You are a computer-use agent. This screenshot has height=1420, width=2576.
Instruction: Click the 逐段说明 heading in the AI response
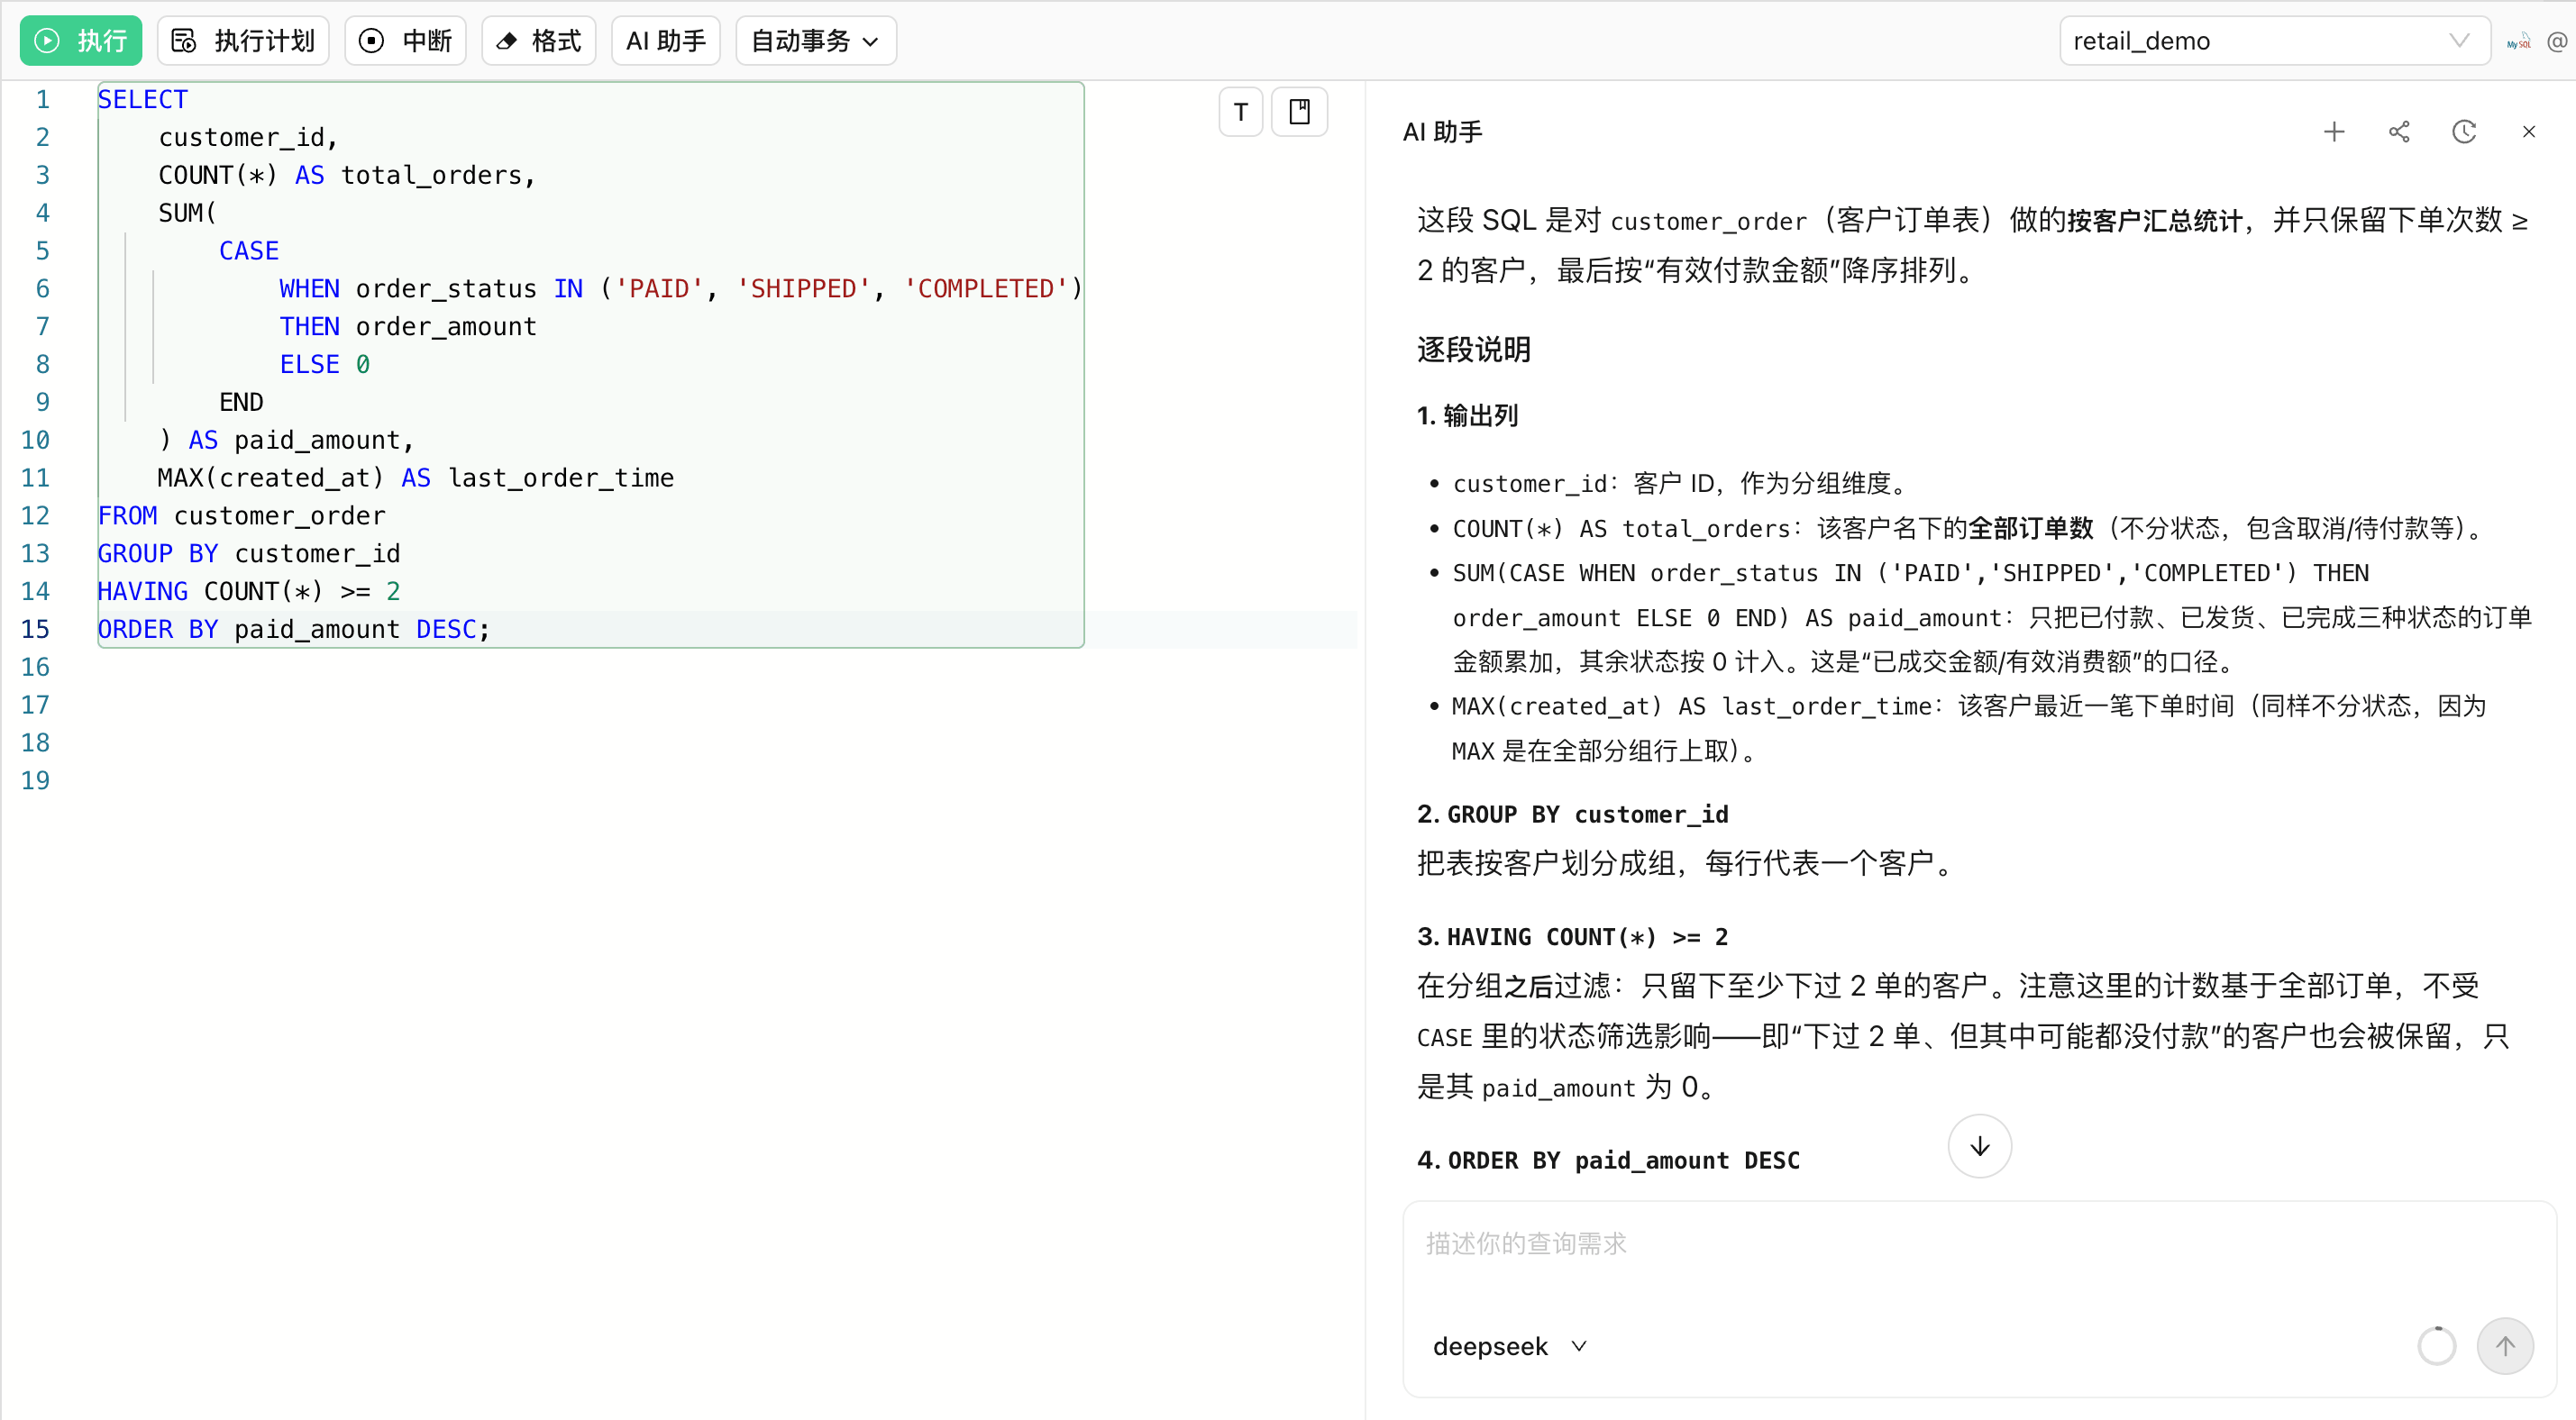(1474, 350)
